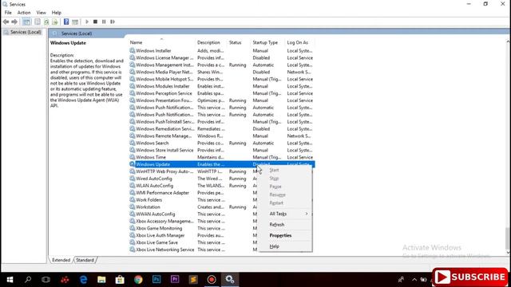Select the Windows Update service row

pyautogui.click(x=222, y=164)
